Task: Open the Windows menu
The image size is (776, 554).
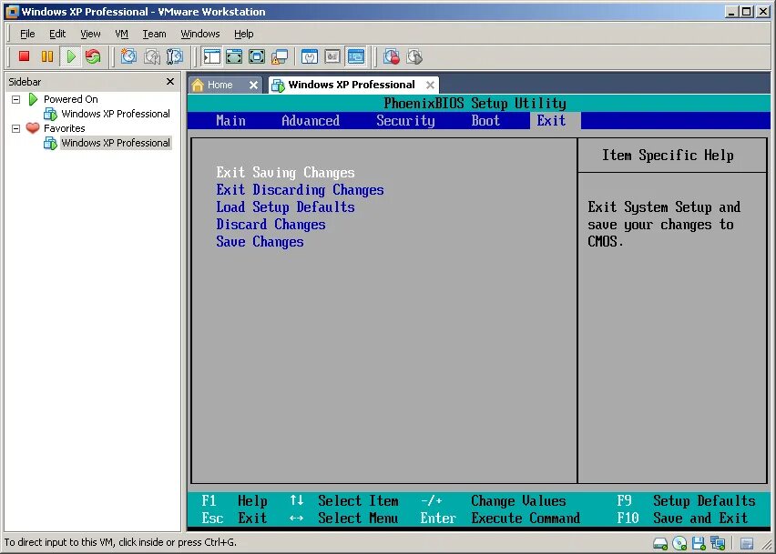Action: (x=200, y=34)
